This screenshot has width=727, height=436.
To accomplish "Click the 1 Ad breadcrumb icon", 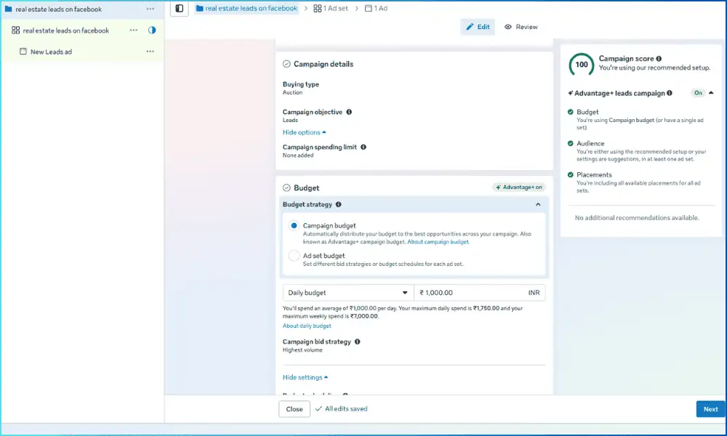I will (368, 8).
